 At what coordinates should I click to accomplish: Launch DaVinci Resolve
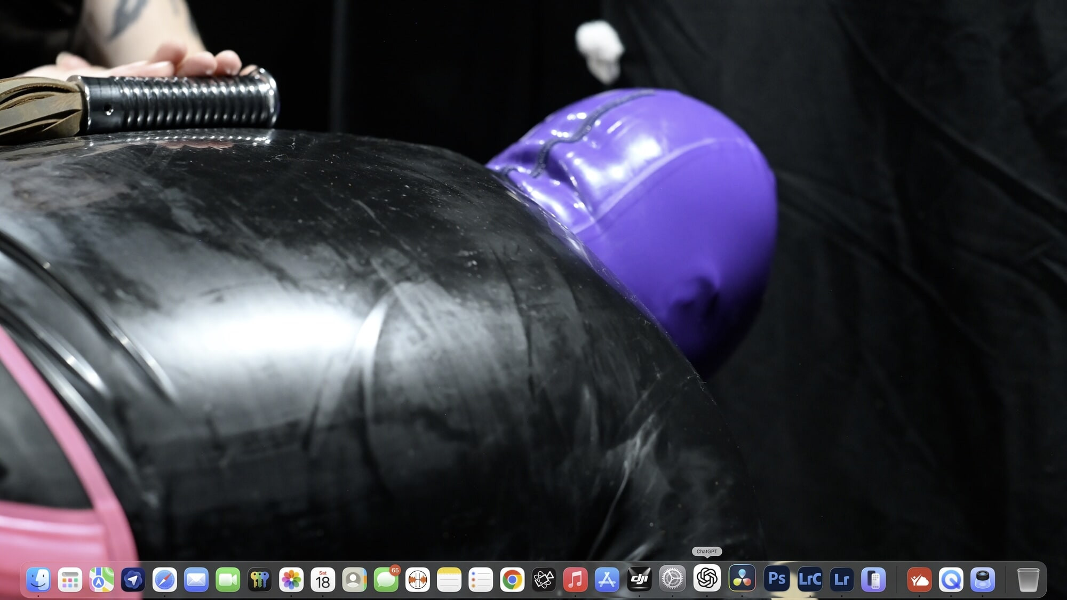742,579
